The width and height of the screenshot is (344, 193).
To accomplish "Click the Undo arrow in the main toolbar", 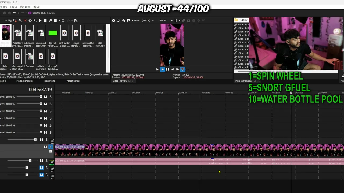I will pyautogui.click(x=15, y=13).
